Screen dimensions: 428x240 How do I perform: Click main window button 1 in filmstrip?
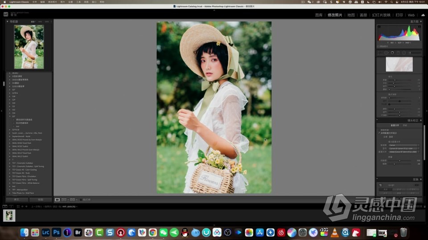[5, 207]
